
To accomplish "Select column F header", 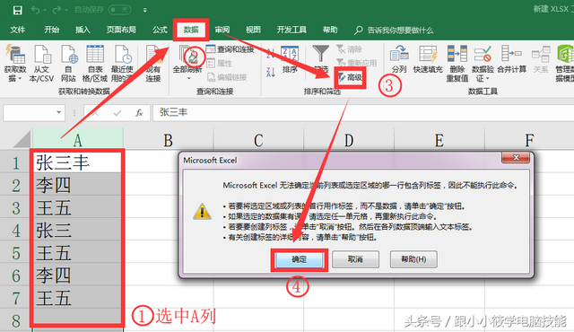I will point(529,140).
